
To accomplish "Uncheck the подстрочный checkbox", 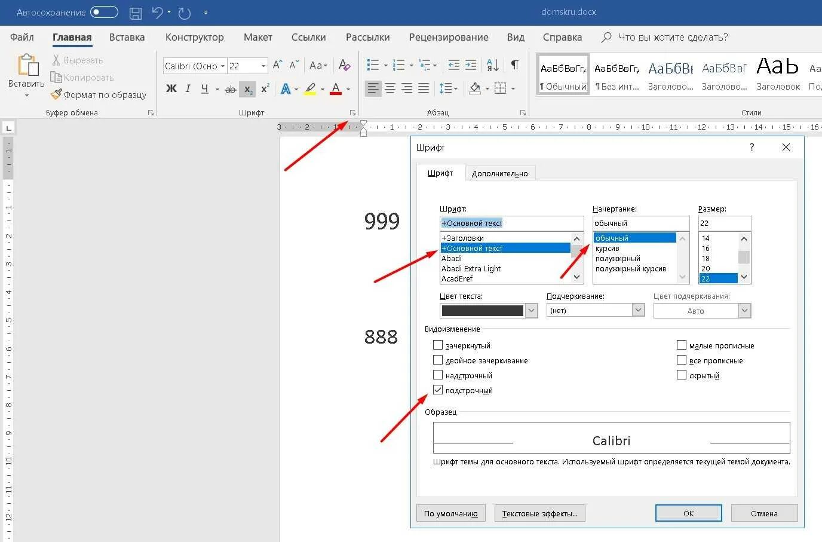I will click(438, 390).
